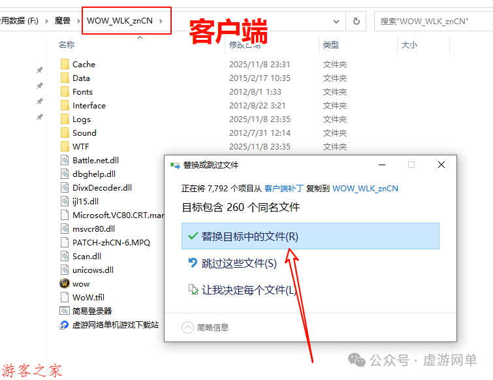Click the Data modified date 2015/2/17 10:35
This screenshot has height=380, width=493.
point(259,78)
